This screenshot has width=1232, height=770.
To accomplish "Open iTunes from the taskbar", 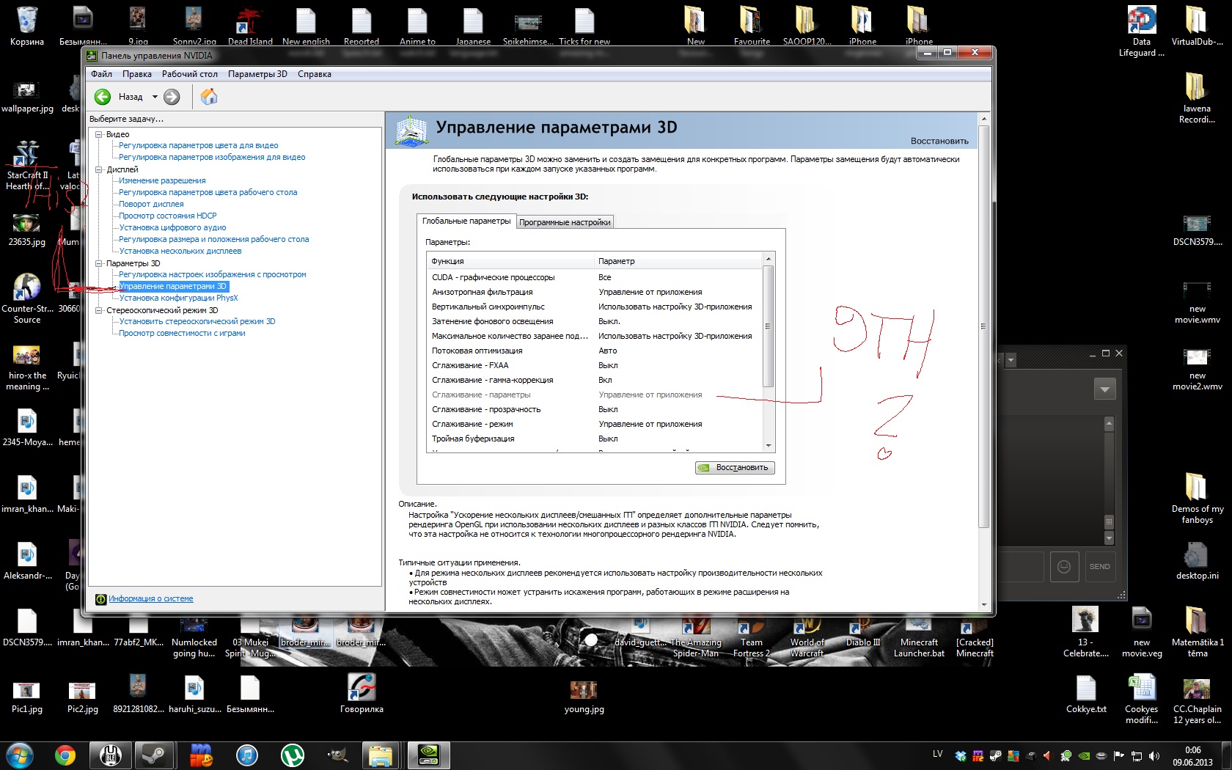I will click(x=247, y=755).
